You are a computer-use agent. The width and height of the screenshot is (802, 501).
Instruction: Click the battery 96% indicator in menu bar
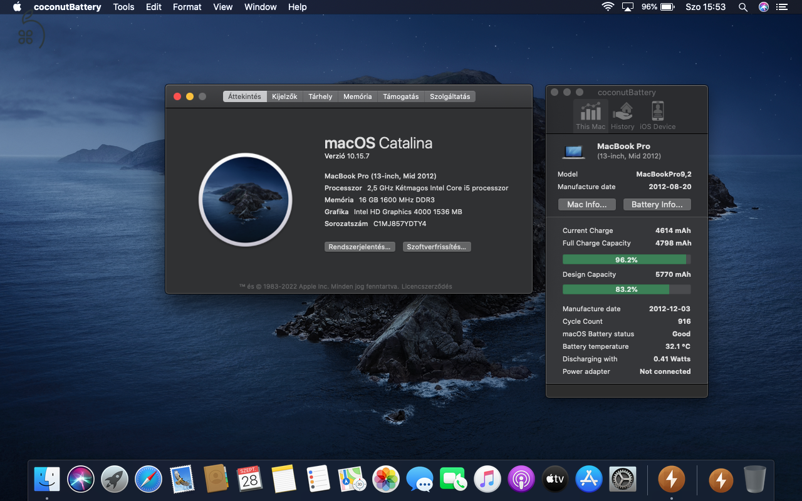[x=658, y=7]
